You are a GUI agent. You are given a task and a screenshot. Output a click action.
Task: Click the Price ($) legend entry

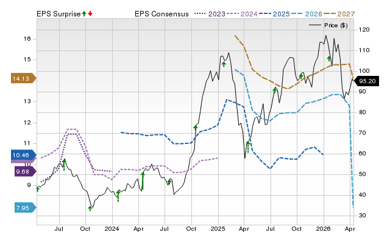coord(328,26)
